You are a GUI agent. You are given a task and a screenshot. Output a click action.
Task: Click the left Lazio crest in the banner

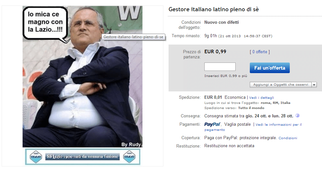coord(36,157)
